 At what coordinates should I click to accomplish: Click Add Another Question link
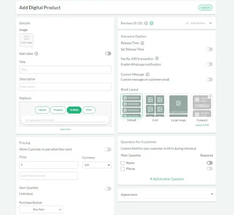pyautogui.click(x=167, y=179)
